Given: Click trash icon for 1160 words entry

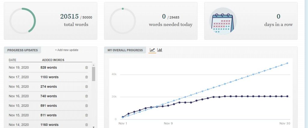Looking at the screenshot, I should (87, 125).
